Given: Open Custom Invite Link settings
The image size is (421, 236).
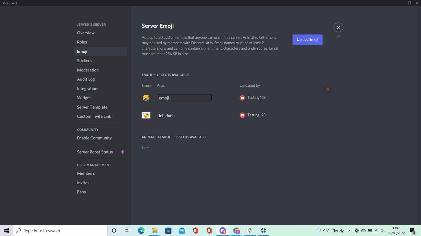Looking at the screenshot, I should (100, 116).
